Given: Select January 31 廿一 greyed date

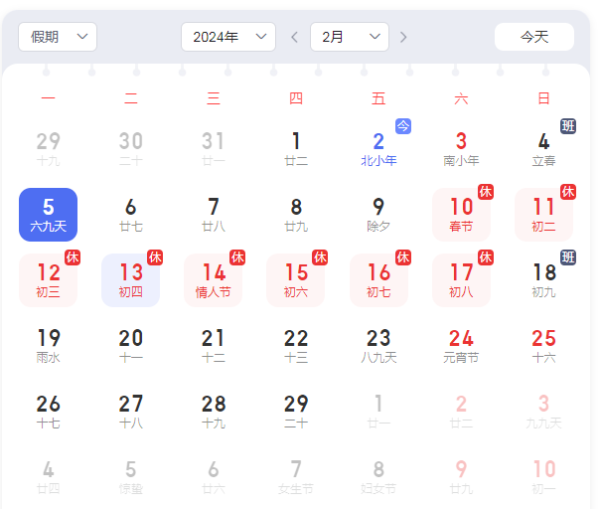Looking at the screenshot, I should point(214,149).
